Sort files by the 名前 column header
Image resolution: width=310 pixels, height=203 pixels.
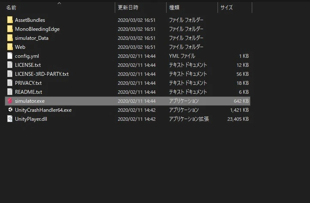pos(11,8)
